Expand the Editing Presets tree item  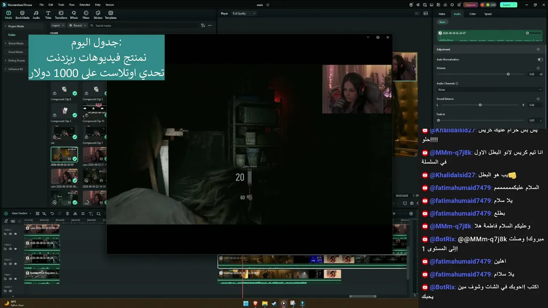6,61
